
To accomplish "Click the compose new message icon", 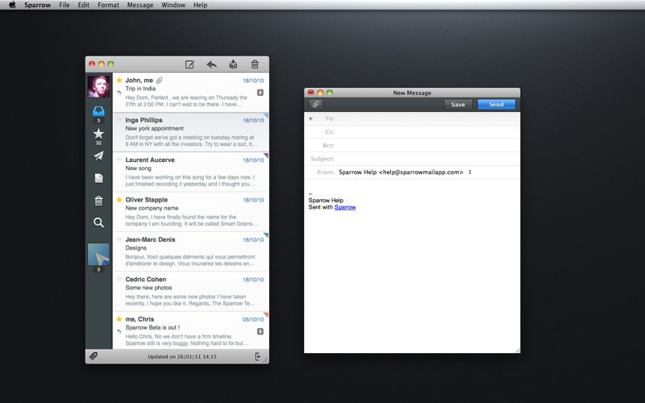I will click(x=189, y=64).
